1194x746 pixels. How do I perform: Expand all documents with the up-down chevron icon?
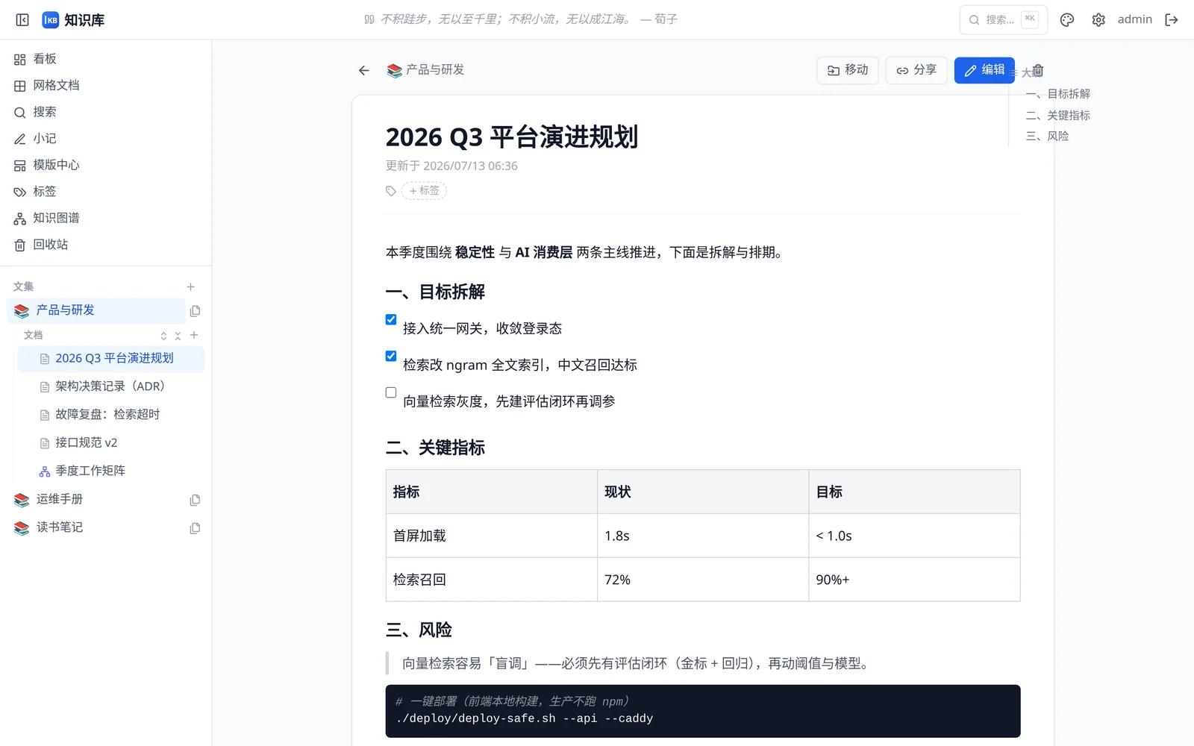163,336
